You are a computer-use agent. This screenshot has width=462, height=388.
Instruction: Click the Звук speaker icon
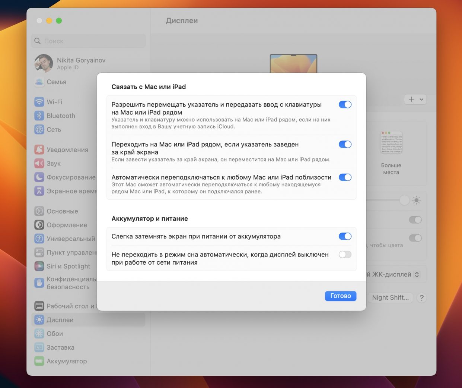pyautogui.click(x=39, y=163)
